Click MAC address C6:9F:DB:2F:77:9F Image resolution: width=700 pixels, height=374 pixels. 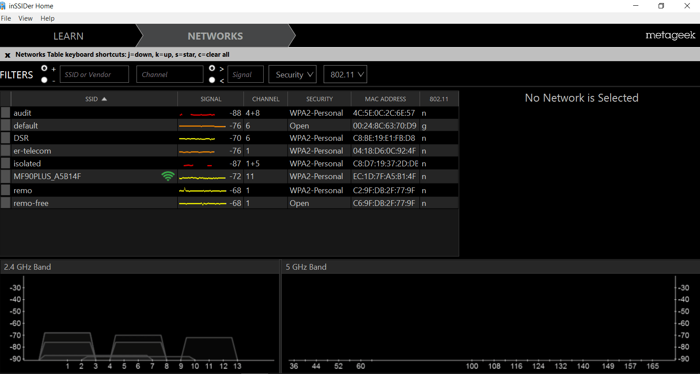click(384, 203)
